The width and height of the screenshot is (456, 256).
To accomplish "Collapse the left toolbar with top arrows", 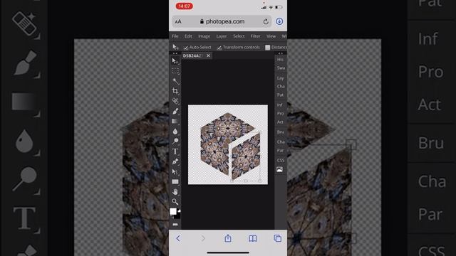I will [x=175, y=54].
